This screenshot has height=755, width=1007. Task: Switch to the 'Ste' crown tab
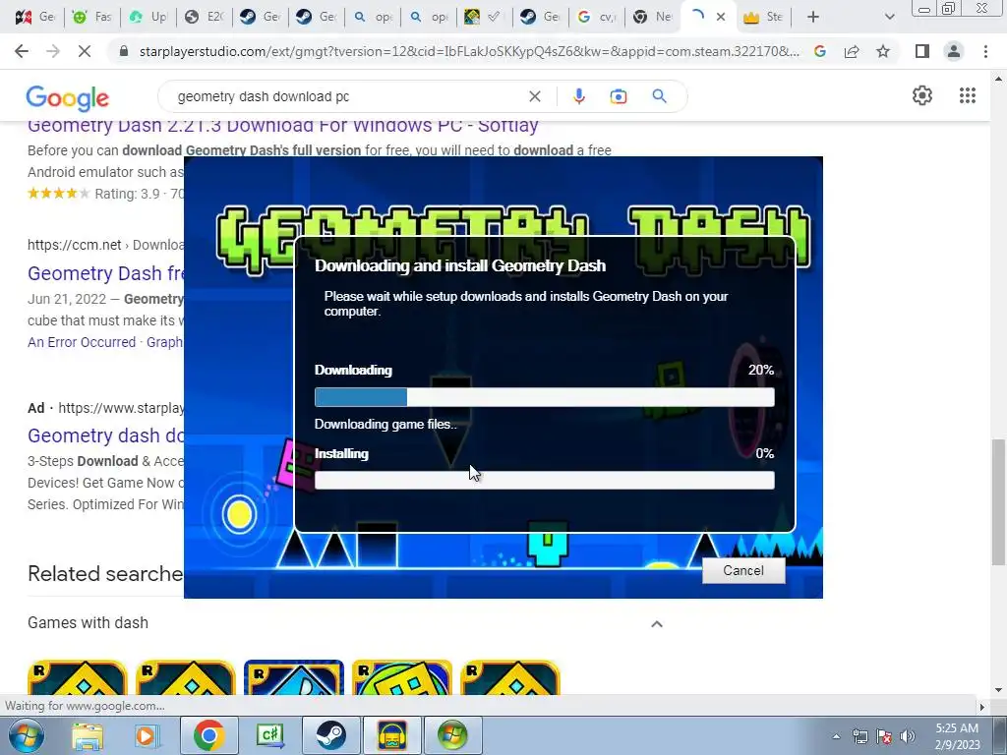(x=763, y=17)
